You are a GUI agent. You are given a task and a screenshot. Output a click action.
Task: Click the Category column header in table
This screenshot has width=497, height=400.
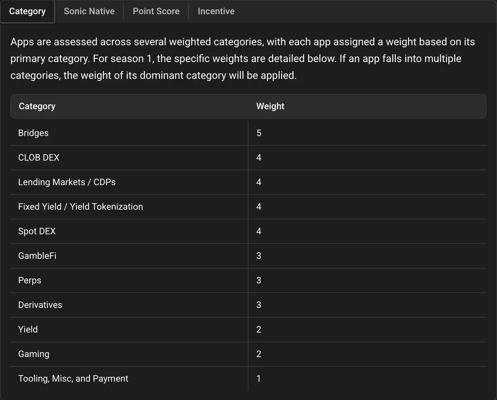tap(37, 106)
